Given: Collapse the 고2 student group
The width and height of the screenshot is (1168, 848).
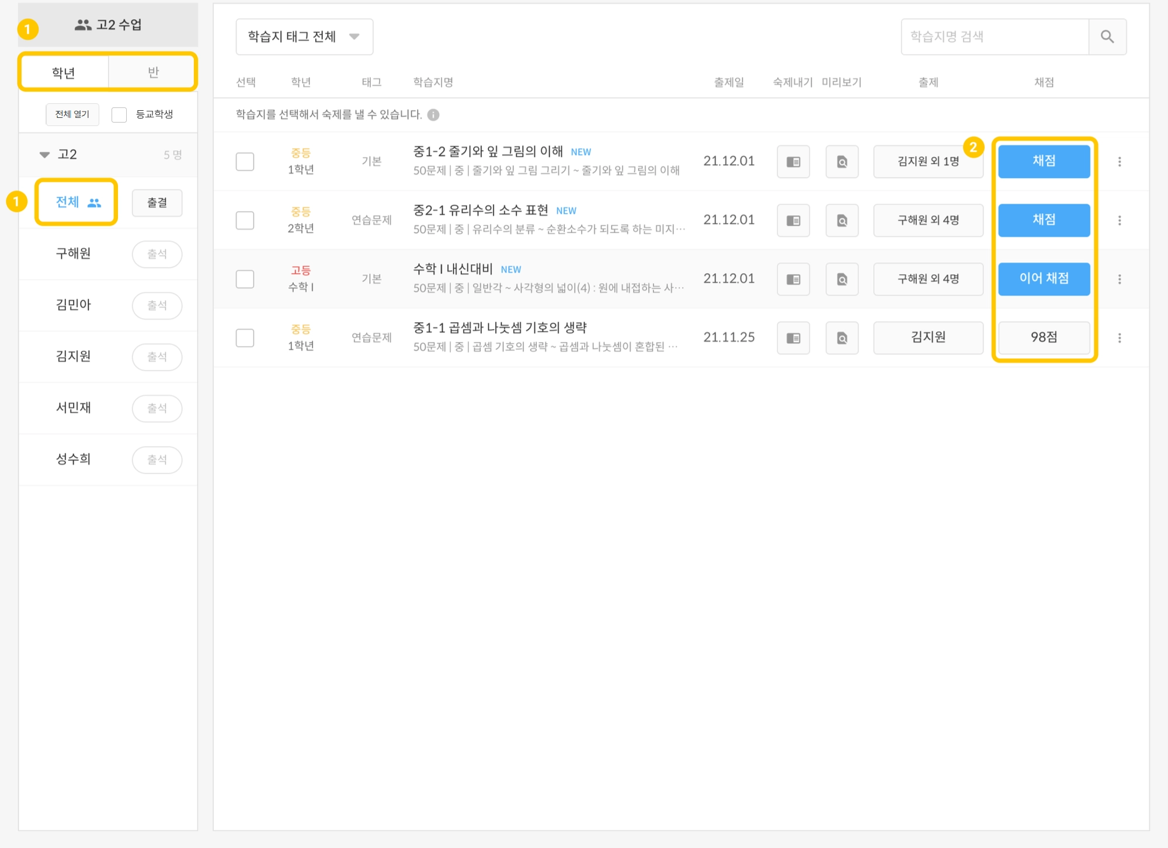Looking at the screenshot, I should coord(45,155).
